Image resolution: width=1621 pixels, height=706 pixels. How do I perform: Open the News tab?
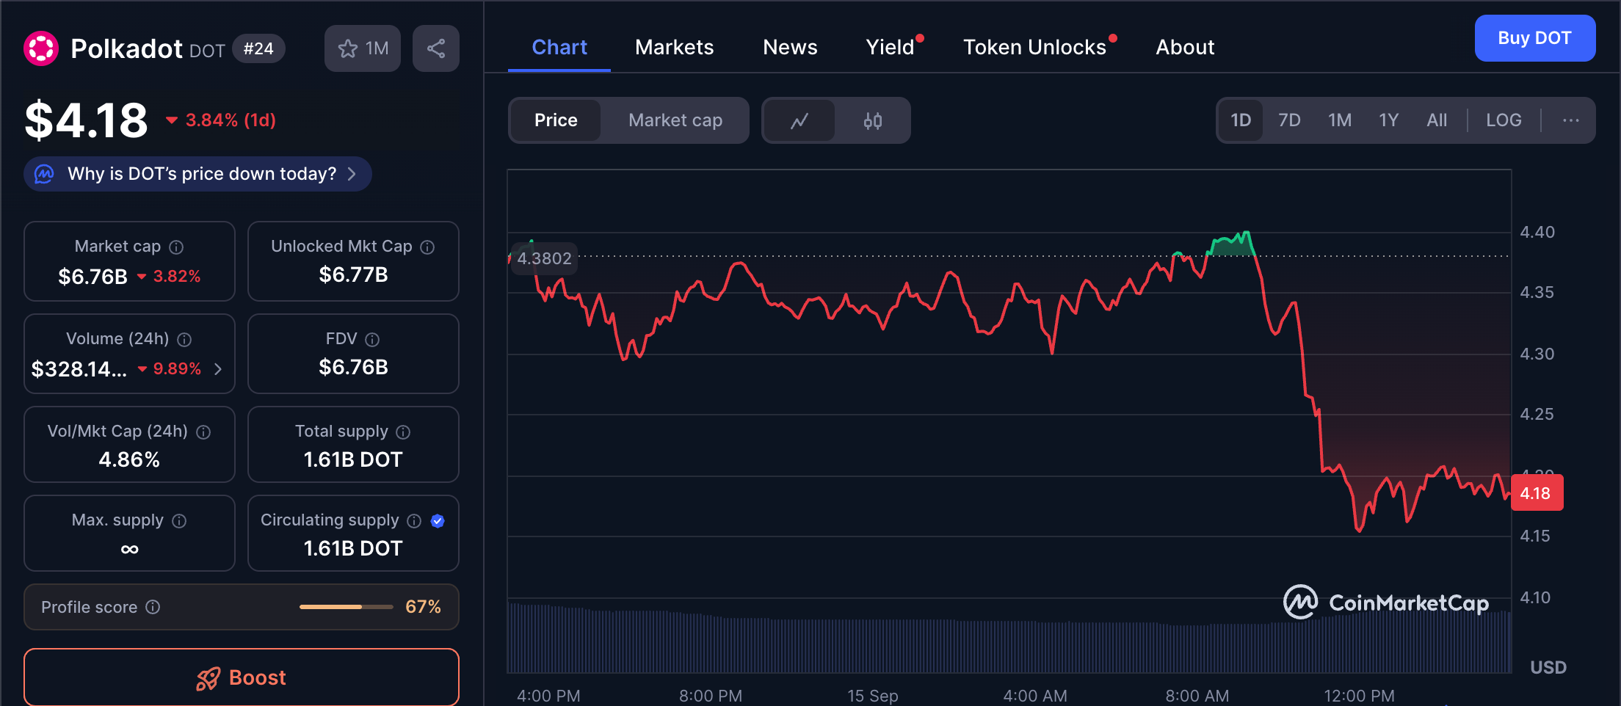[x=790, y=47]
